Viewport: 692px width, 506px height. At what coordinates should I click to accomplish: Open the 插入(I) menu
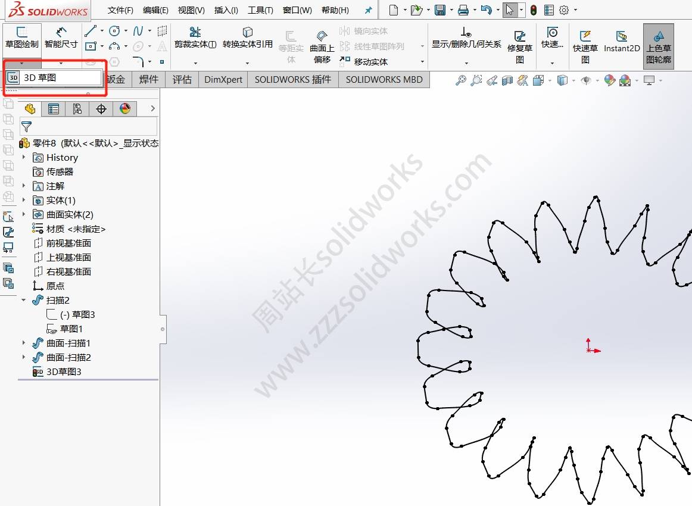(x=226, y=10)
